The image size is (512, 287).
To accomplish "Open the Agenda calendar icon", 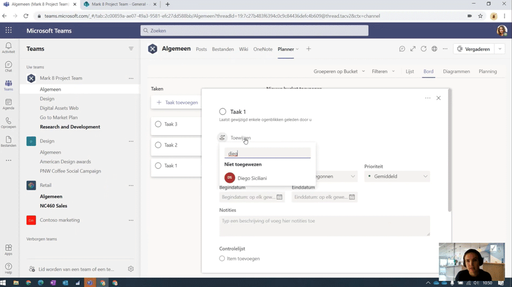I will click(9, 104).
